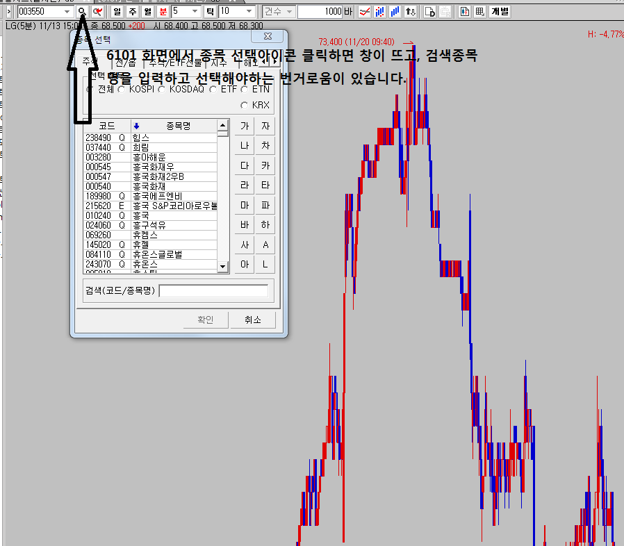Select the 주 (weekly) chart period button
This screenshot has width=624, height=546.
click(x=132, y=12)
